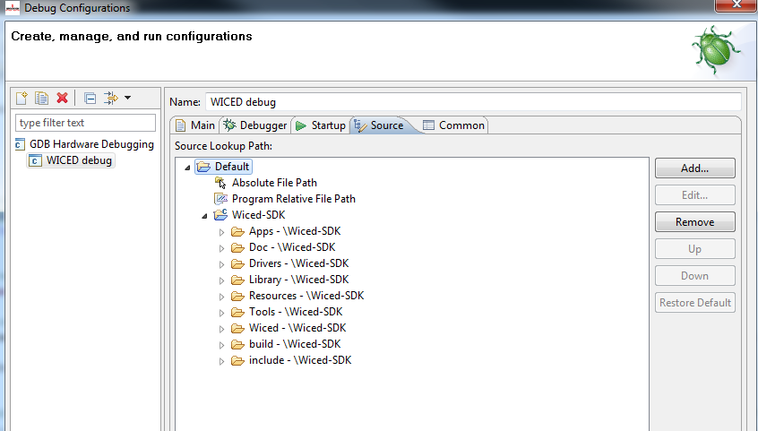The width and height of the screenshot is (758, 431).
Task: Click the build folder icon
Action: coord(237,344)
